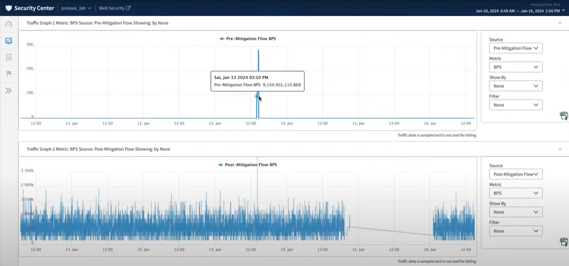Switch account using the prolexic_lab selector

coord(76,8)
